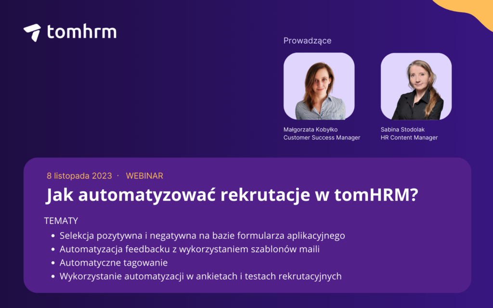
Task: Click the Prowadzące heading
Action: (x=307, y=41)
